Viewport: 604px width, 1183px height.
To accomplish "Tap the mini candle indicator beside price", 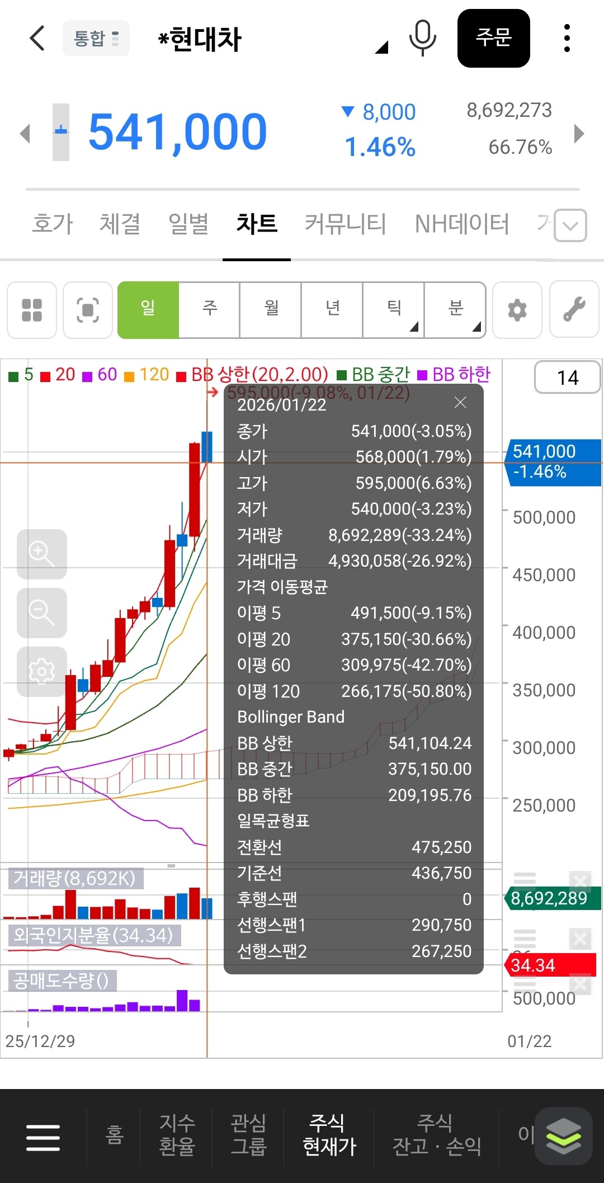I will 61,132.
